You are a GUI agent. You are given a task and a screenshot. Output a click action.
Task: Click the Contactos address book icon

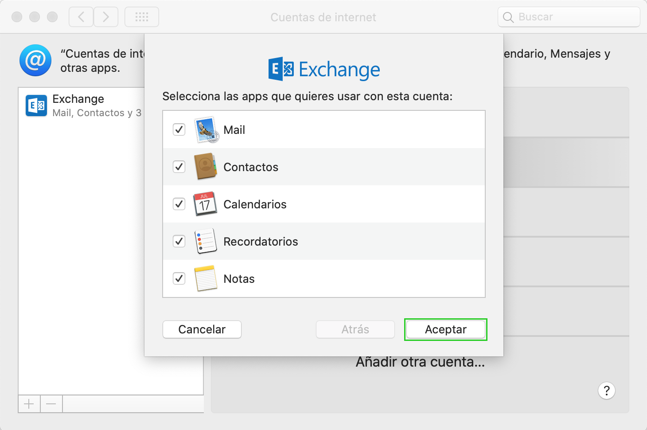tap(205, 167)
